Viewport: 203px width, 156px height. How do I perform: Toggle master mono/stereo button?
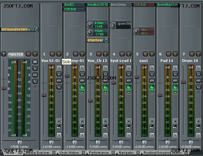pos(35,62)
